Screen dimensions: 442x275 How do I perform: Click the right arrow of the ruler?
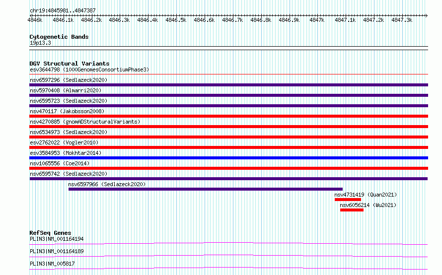[427, 15]
